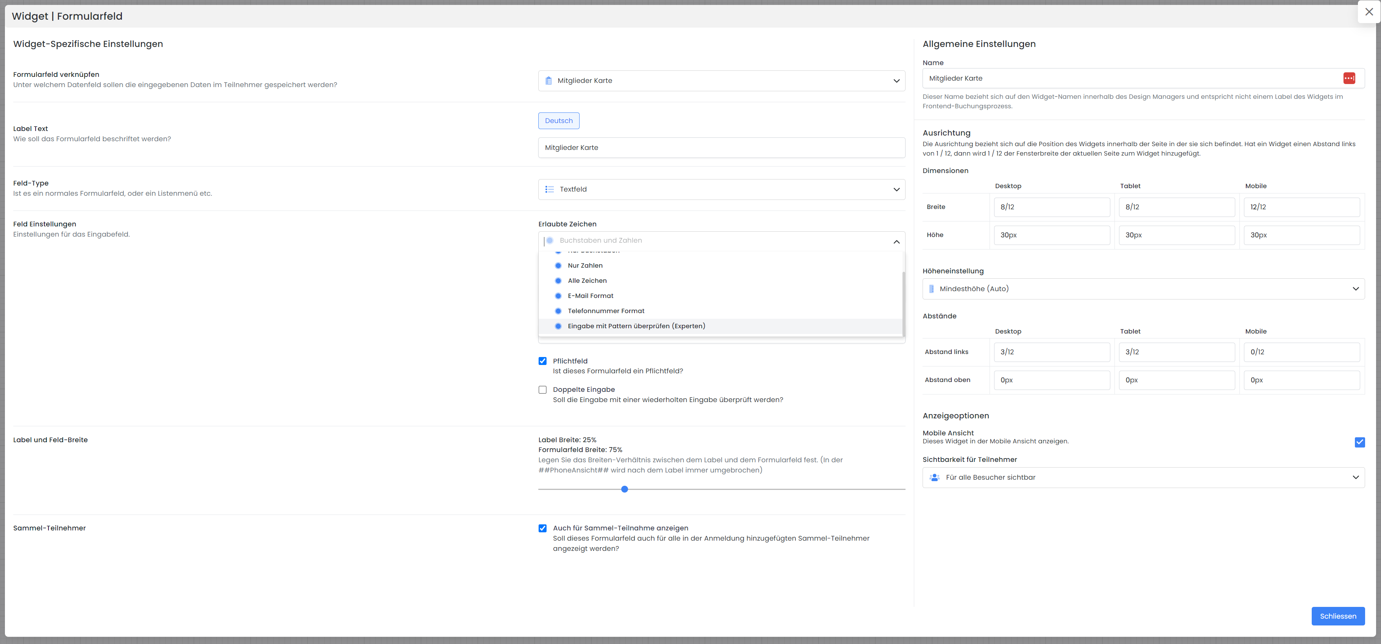Enable the Doppelte Eingabe checkbox
1381x644 pixels.
[542, 390]
